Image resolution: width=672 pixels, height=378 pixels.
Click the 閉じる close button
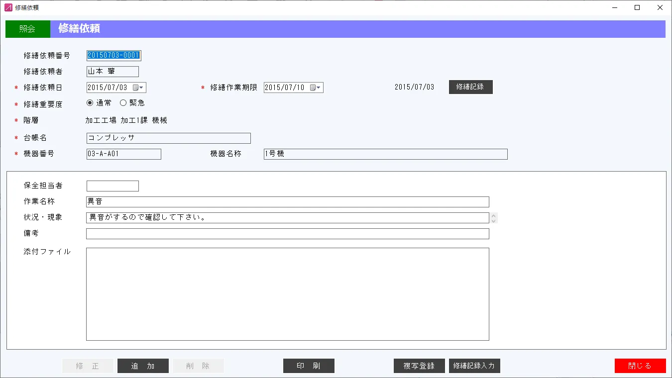(x=640, y=366)
